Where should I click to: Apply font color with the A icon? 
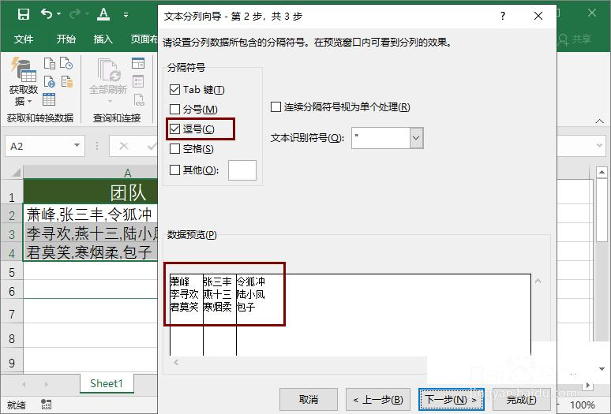103,14
